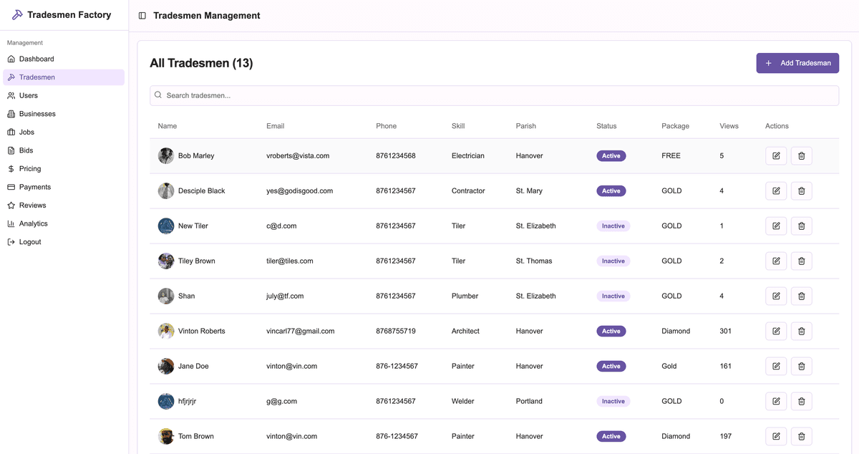Select Tradesmen in the sidebar
Image resolution: width=859 pixels, height=454 pixels.
tap(64, 77)
